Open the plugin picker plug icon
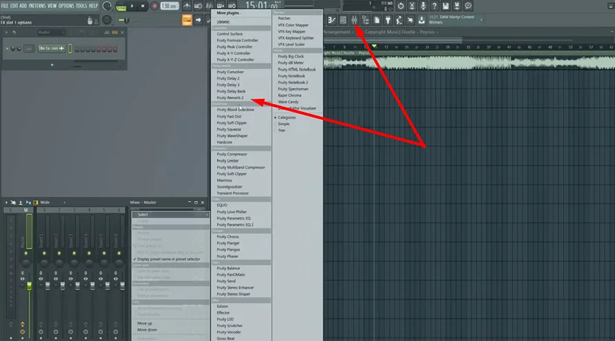615x341 pixels. click(388, 20)
